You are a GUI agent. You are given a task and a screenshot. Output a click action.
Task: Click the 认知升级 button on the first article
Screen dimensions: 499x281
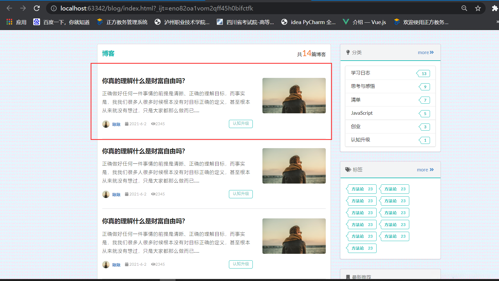241,124
